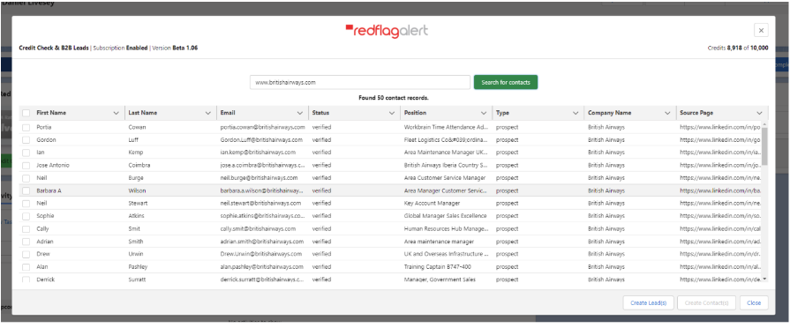Click email adrian.smith@britishairways.com
790x328 pixels.
click(262, 242)
